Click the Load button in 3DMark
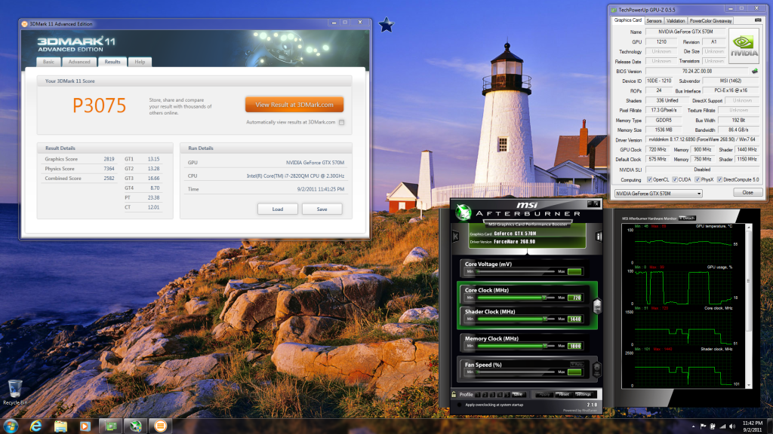The height and width of the screenshot is (434, 773). 278,209
